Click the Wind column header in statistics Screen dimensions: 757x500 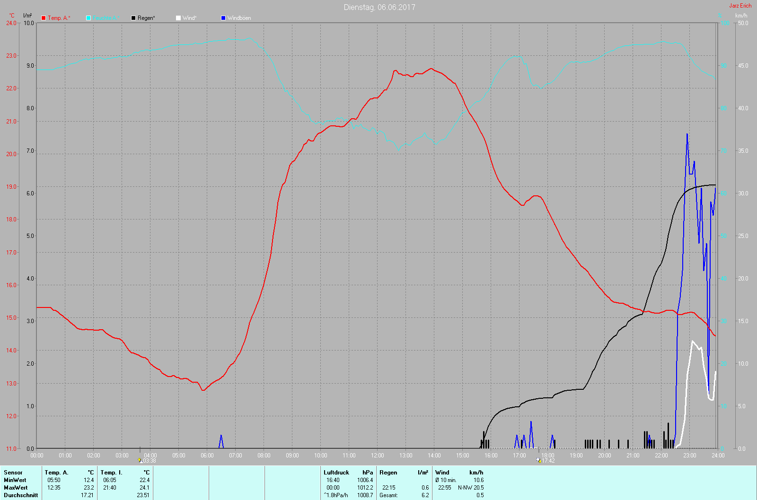[442, 473]
